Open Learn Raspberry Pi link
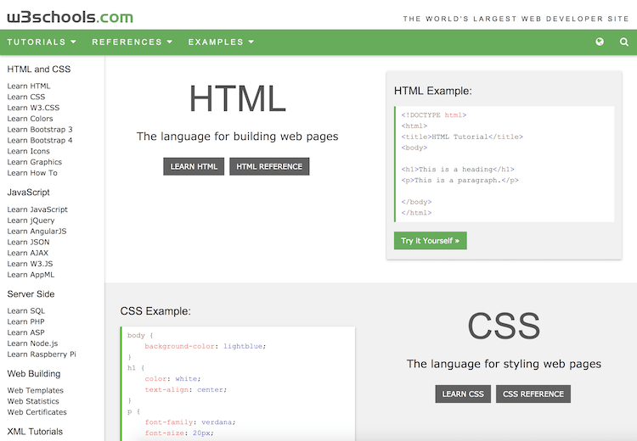The height and width of the screenshot is (441, 637). pyautogui.click(x=42, y=354)
